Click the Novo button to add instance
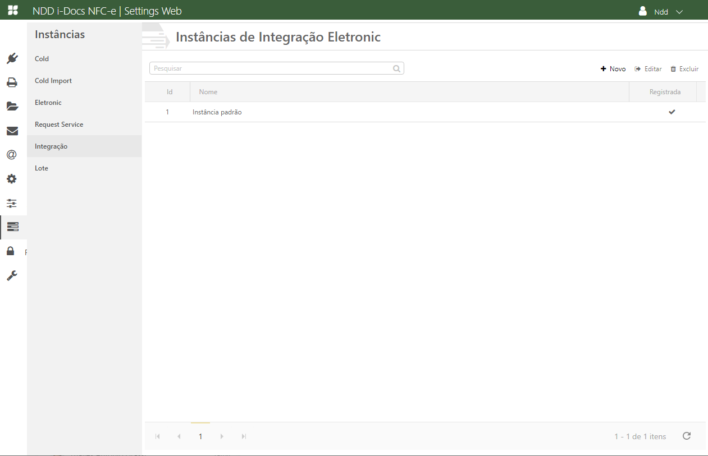 tap(613, 69)
